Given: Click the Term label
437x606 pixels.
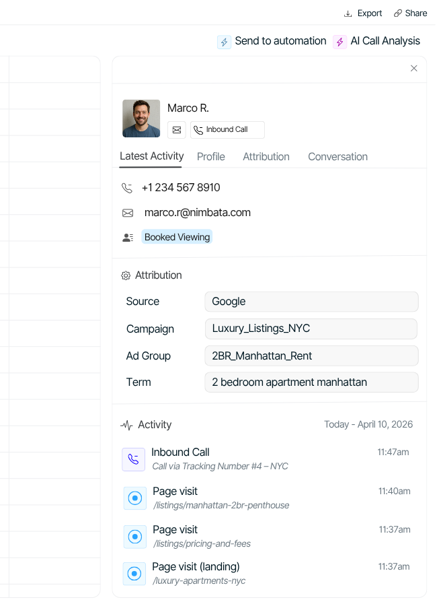Looking at the screenshot, I should click(x=138, y=382).
